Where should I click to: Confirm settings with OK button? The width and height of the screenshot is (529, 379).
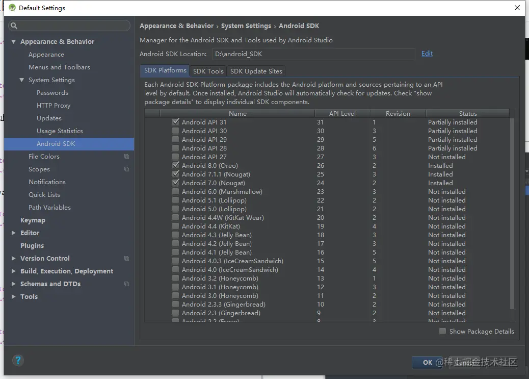pyautogui.click(x=428, y=363)
